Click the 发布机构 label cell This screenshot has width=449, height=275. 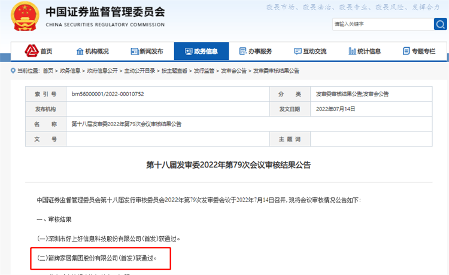pyautogui.click(x=46, y=109)
